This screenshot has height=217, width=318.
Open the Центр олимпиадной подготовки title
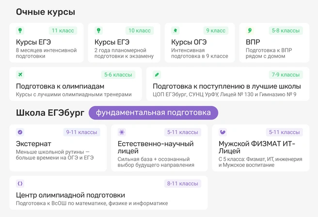pyautogui.click(x=70, y=195)
